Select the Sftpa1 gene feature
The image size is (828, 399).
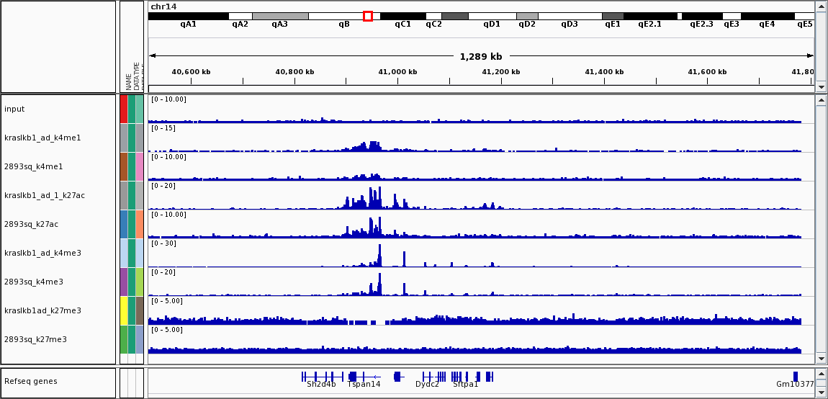(x=465, y=377)
